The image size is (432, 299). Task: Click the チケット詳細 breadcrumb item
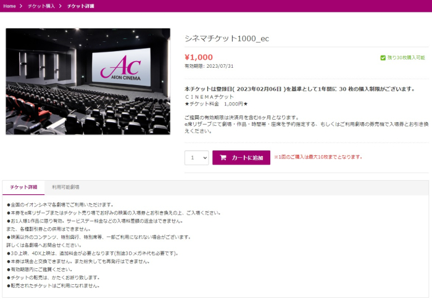pos(80,6)
